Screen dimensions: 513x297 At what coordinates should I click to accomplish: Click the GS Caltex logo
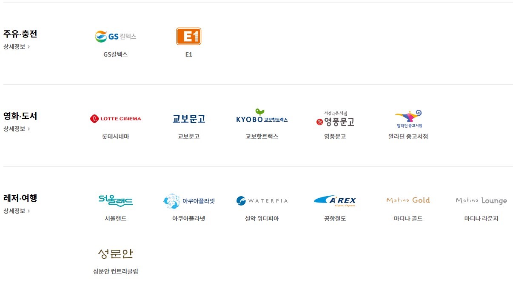click(116, 37)
